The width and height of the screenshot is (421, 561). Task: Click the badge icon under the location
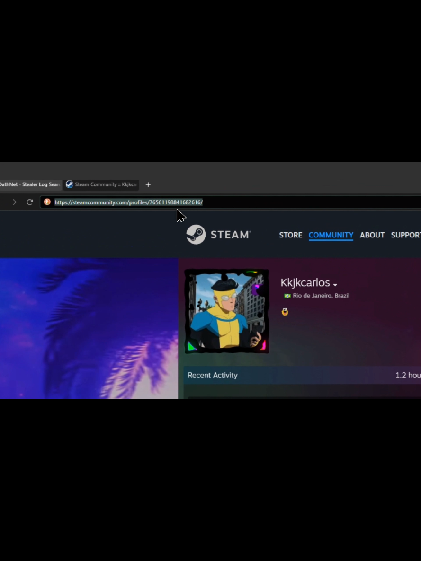(x=285, y=312)
